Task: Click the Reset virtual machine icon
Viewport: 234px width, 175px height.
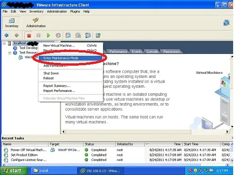Action: coord(58,35)
